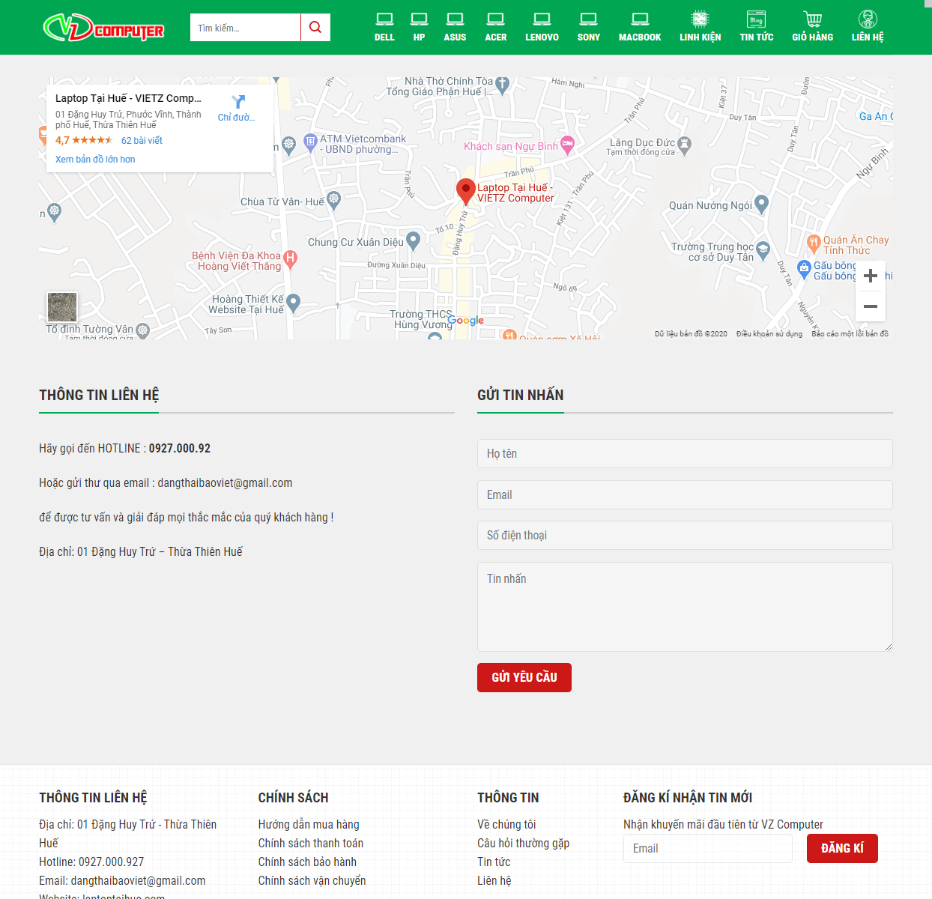Click the Chùa Từ Vân map marker

point(334,199)
